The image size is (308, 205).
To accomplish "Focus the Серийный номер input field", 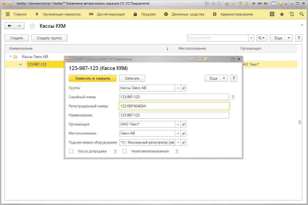I will coord(174,97).
